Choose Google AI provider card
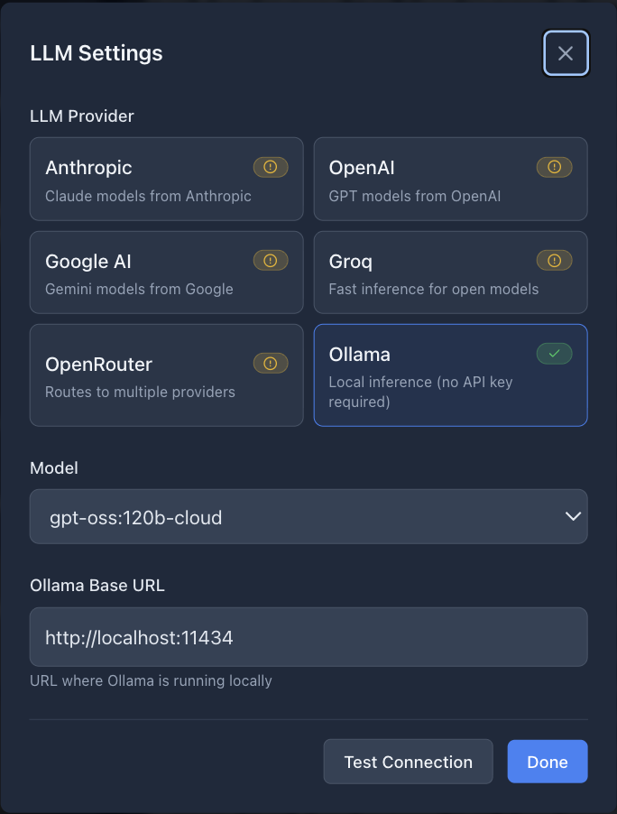 pos(167,273)
